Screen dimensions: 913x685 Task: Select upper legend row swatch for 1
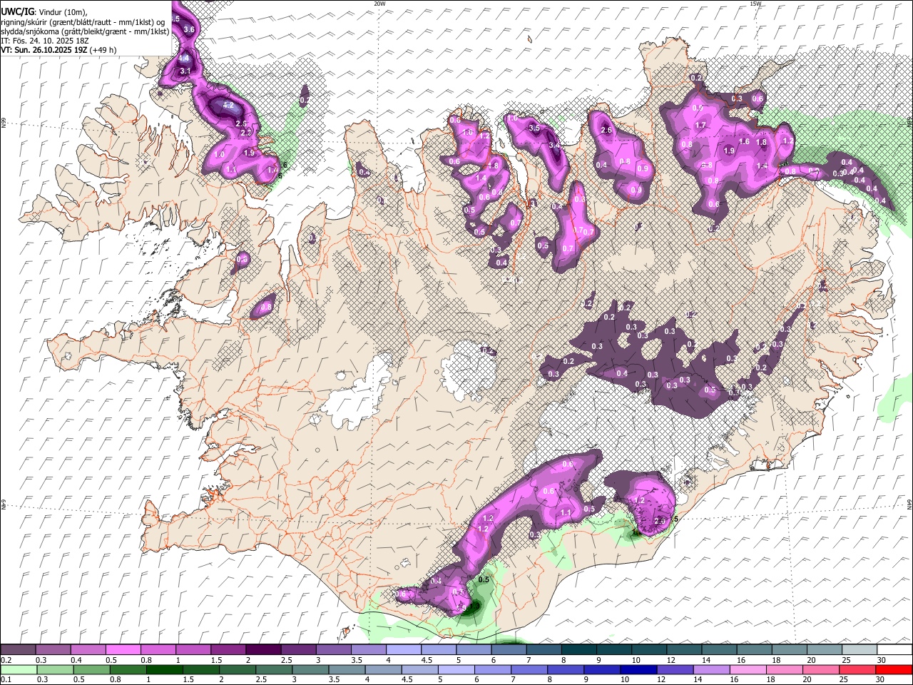click(x=193, y=649)
